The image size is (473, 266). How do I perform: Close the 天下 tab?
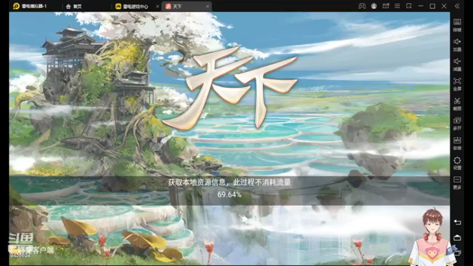208,7
